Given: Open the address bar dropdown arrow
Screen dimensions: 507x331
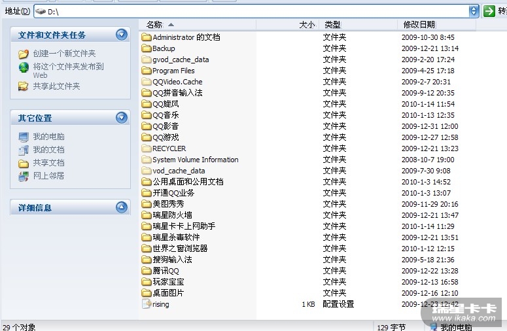Looking at the screenshot, I should pyautogui.click(x=474, y=11).
